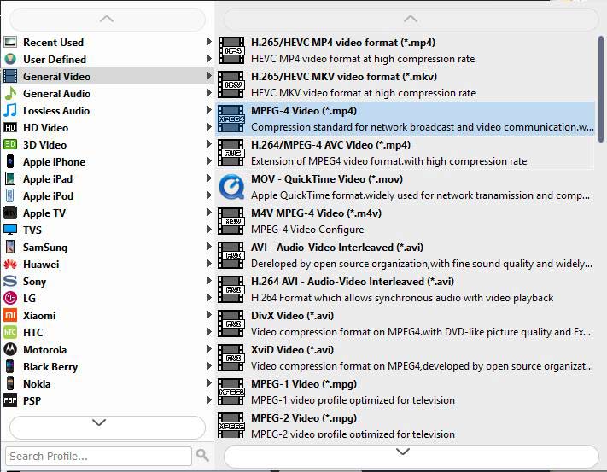Click the Lossless Audio note icon
Viewport: 607px width, 472px height.
[10, 110]
